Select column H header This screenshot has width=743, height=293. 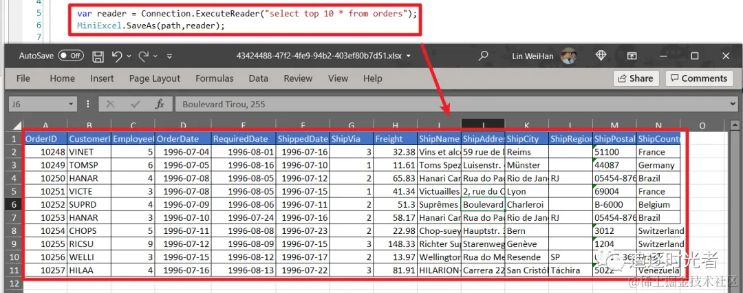[395, 126]
